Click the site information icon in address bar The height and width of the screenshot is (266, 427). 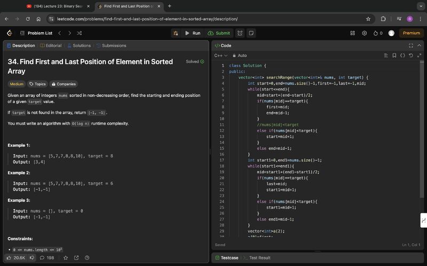[x=51, y=19]
